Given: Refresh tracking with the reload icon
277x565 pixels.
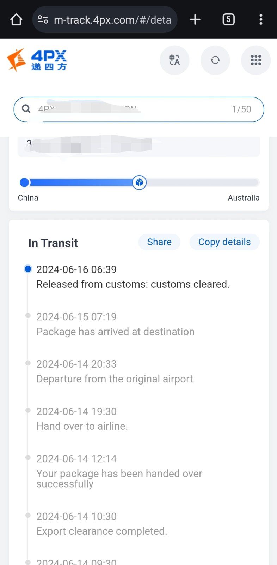Looking at the screenshot, I should click(215, 60).
